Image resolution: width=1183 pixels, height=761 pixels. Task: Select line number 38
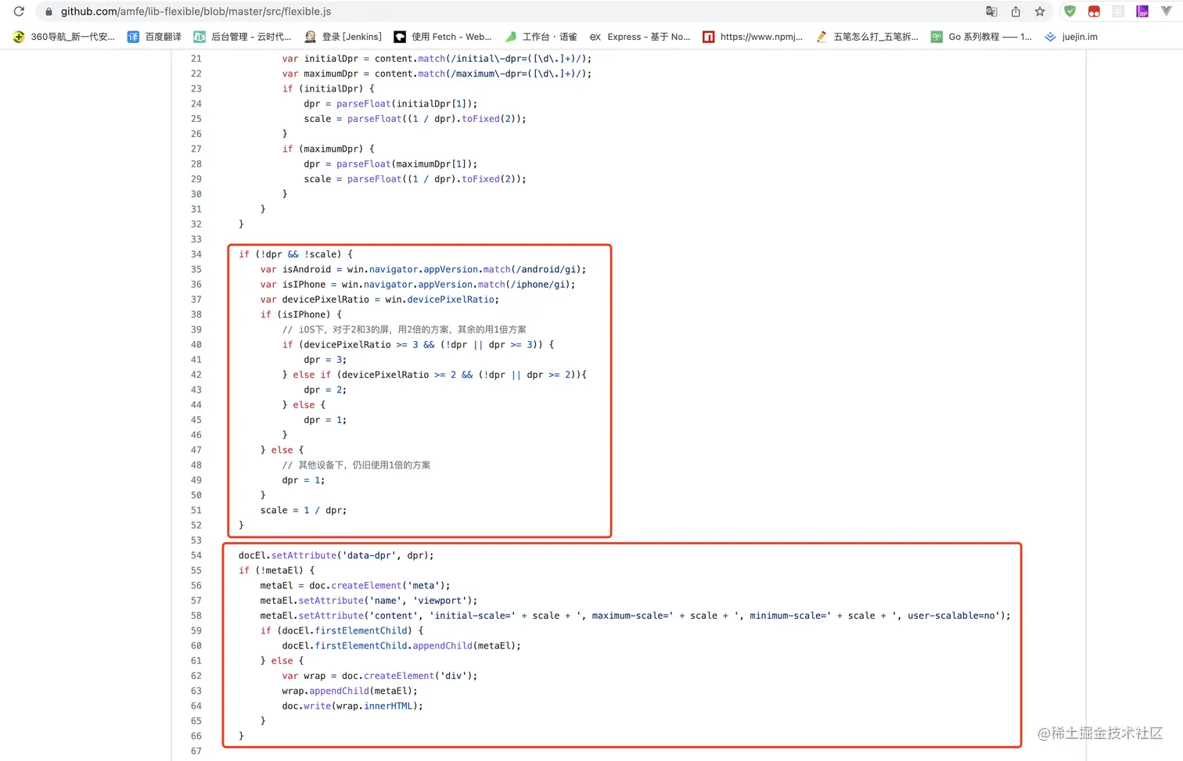point(196,314)
